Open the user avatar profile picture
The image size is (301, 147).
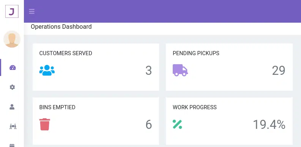coord(12,39)
